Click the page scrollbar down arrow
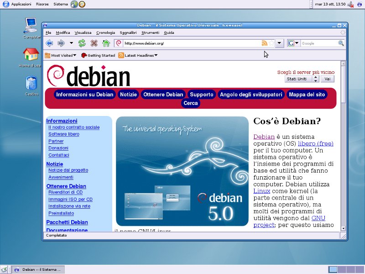This screenshot has width=365, height=274. 343,229
